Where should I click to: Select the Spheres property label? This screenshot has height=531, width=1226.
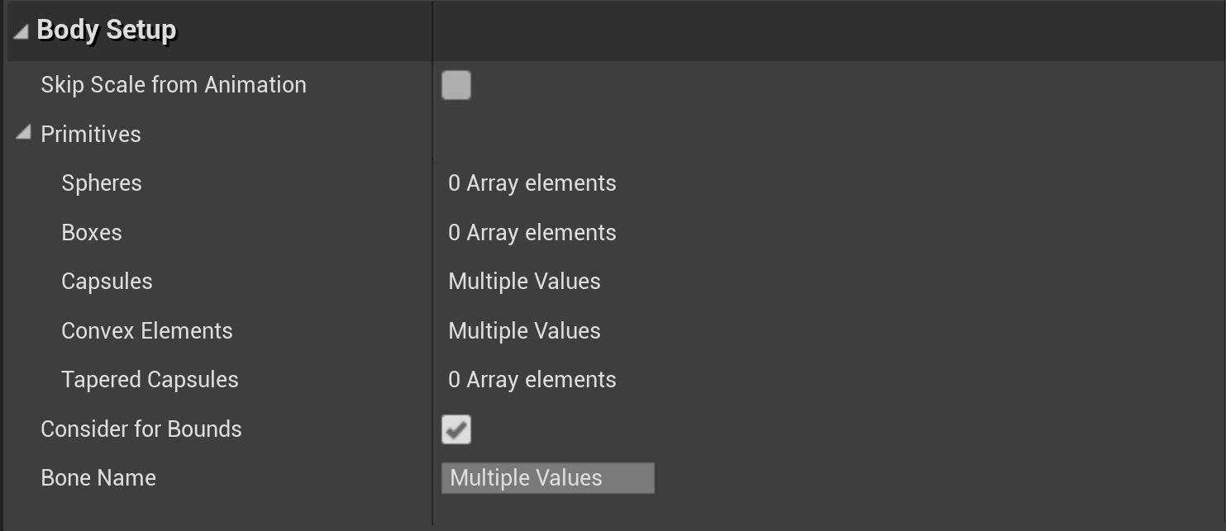102,183
